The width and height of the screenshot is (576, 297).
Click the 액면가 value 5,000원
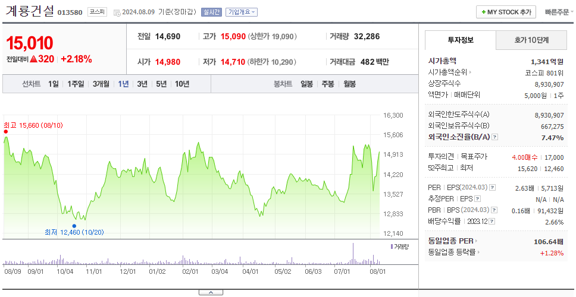click(x=537, y=95)
